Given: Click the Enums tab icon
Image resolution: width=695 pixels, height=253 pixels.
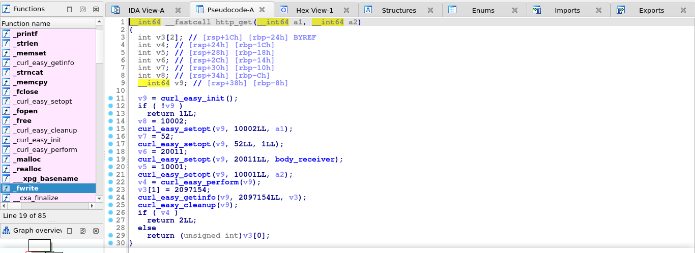Looking at the screenshot, I should [452, 10].
